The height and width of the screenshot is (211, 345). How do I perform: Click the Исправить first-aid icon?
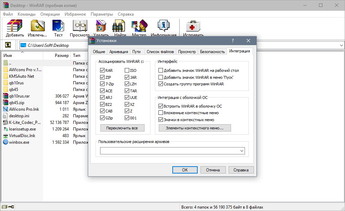click(x=193, y=26)
